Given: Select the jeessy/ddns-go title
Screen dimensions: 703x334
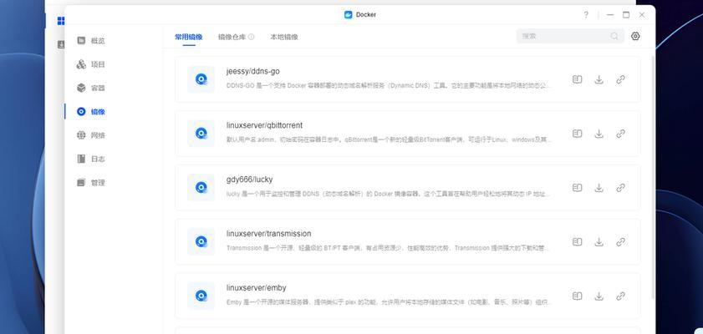Looking at the screenshot, I should [253, 71].
